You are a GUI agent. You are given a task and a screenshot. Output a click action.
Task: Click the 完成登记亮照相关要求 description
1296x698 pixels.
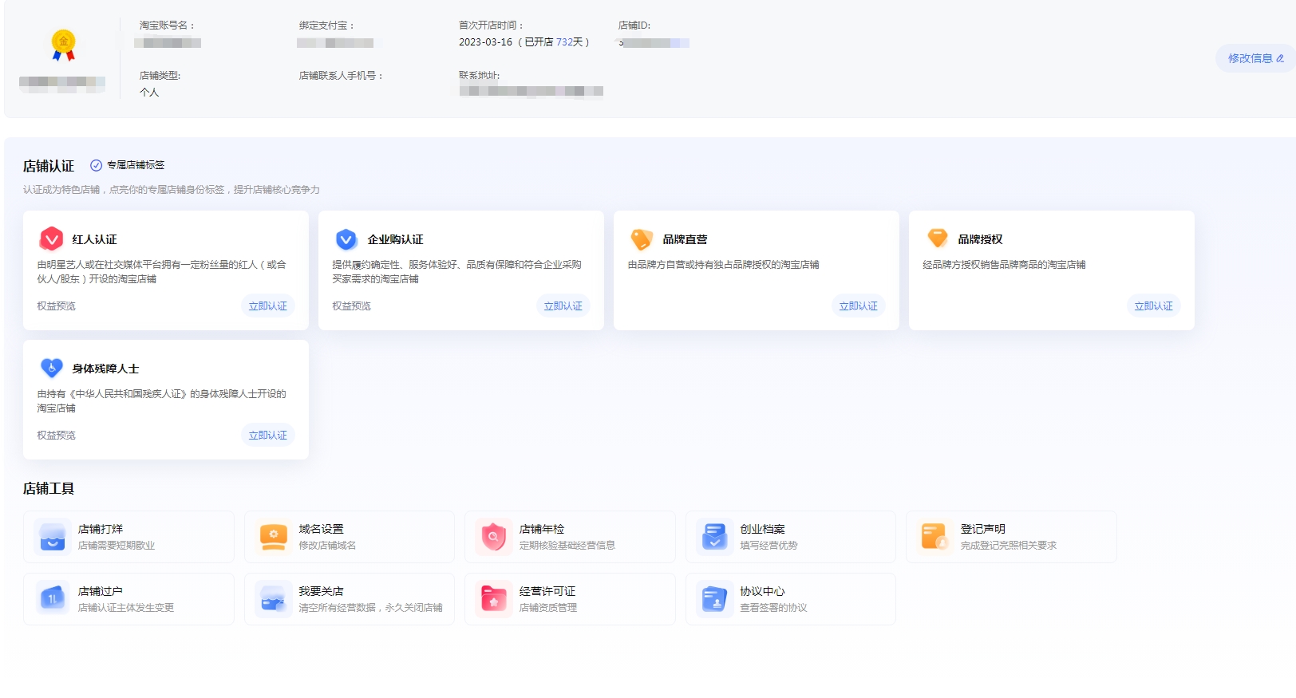coord(1009,546)
